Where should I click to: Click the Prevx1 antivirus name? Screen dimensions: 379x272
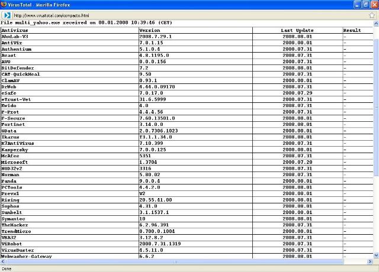coord(10,193)
